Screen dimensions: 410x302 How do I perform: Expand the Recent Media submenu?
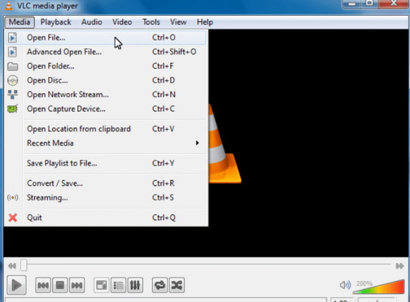pos(106,143)
